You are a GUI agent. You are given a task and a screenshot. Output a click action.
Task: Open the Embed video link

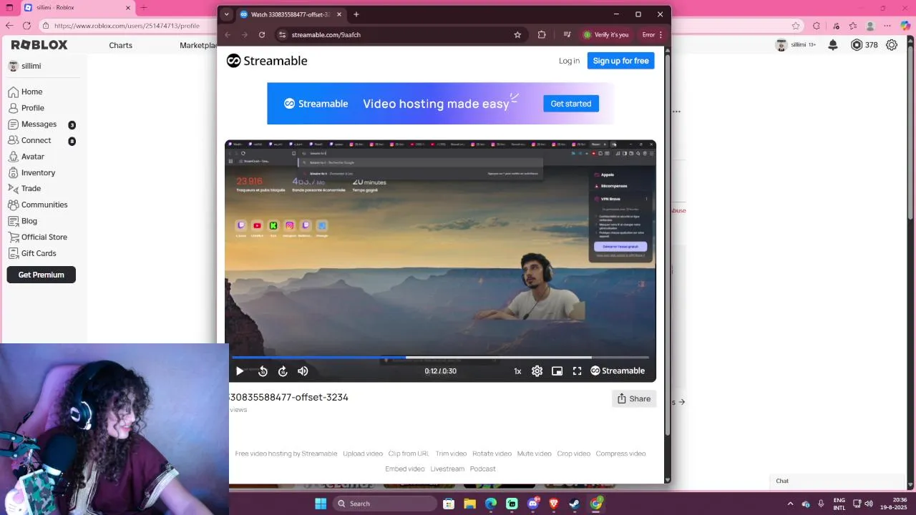pos(405,469)
